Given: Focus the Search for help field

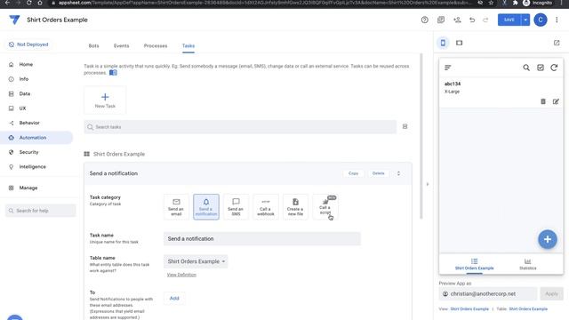Looking at the screenshot, I should pos(41,211).
